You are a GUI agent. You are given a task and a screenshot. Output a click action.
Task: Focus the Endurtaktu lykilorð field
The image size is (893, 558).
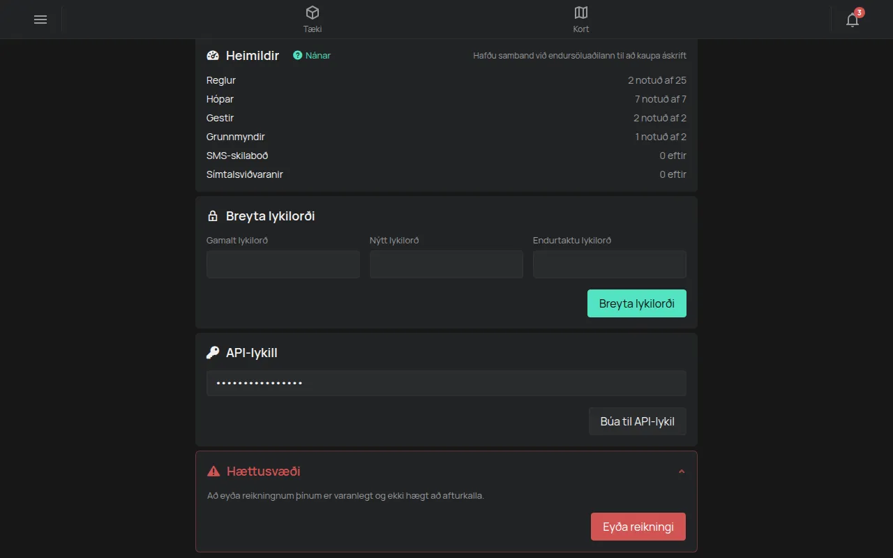point(610,264)
